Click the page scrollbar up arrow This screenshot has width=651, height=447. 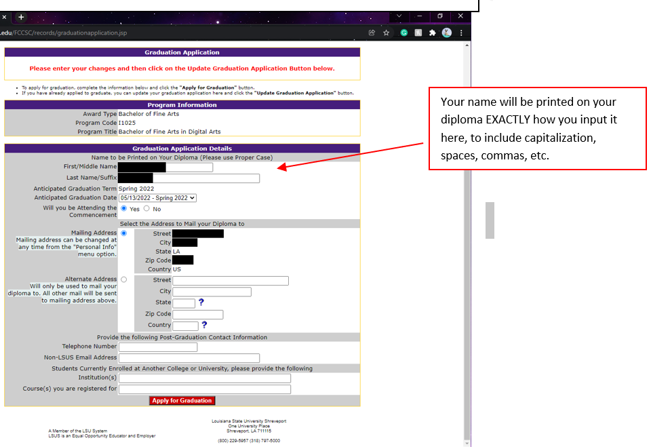point(467,45)
